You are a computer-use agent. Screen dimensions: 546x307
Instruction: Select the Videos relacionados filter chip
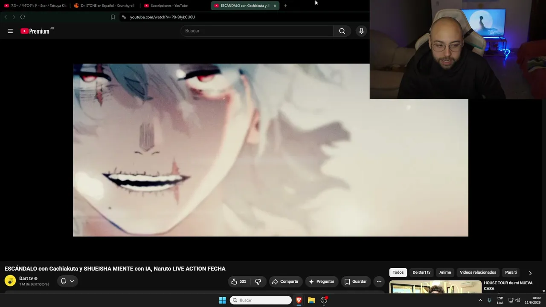pos(478,272)
